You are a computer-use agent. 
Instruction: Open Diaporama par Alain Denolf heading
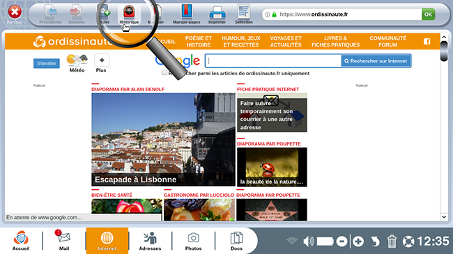tap(128, 90)
